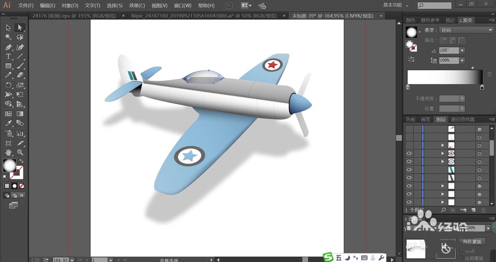Click the white left gradient stop
This screenshot has width=496, height=262.
pyautogui.click(x=408, y=87)
